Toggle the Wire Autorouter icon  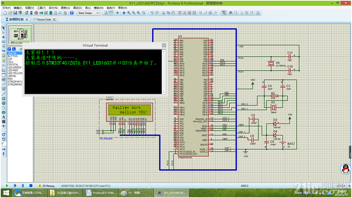click(224, 13)
